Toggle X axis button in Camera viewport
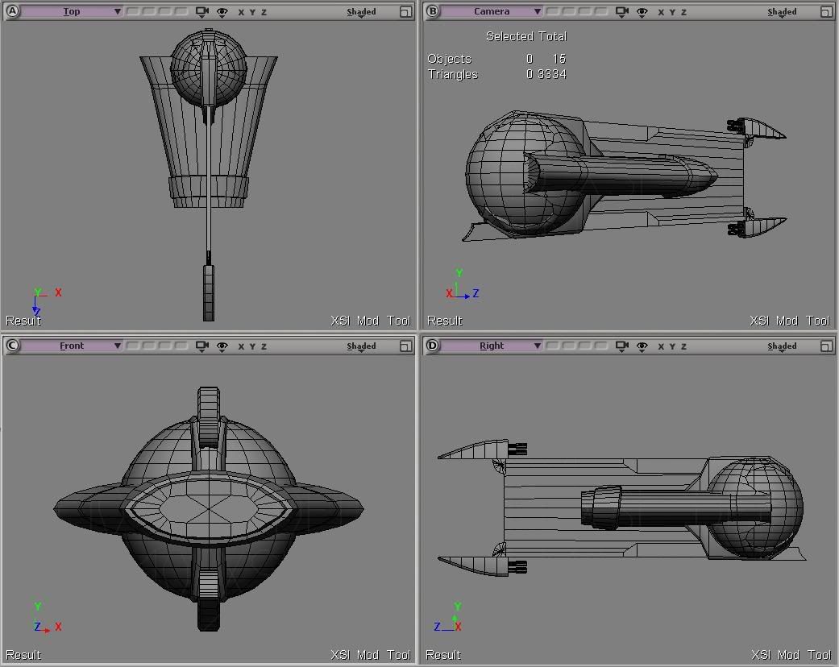This screenshot has height=667, width=839. click(661, 12)
